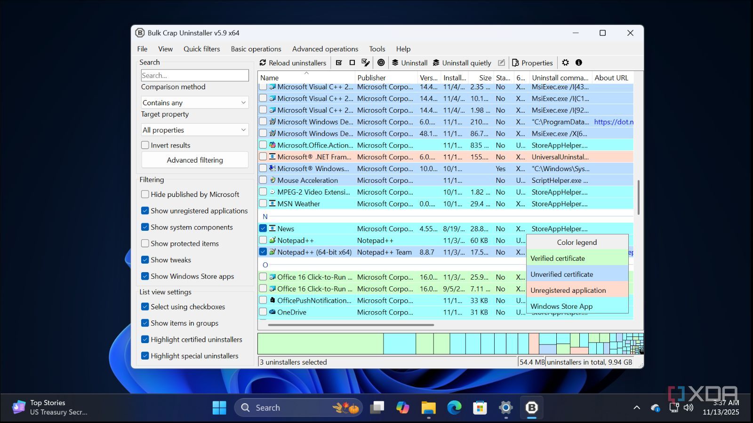The height and width of the screenshot is (423, 753).
Task: Sort by the About URL column header
Action: 613,78
